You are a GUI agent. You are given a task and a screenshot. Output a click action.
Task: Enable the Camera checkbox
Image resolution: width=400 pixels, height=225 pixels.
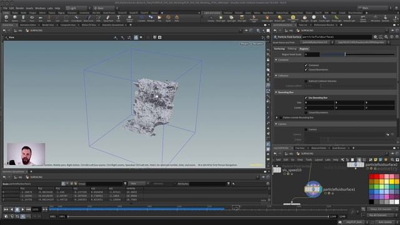[306, 129]
